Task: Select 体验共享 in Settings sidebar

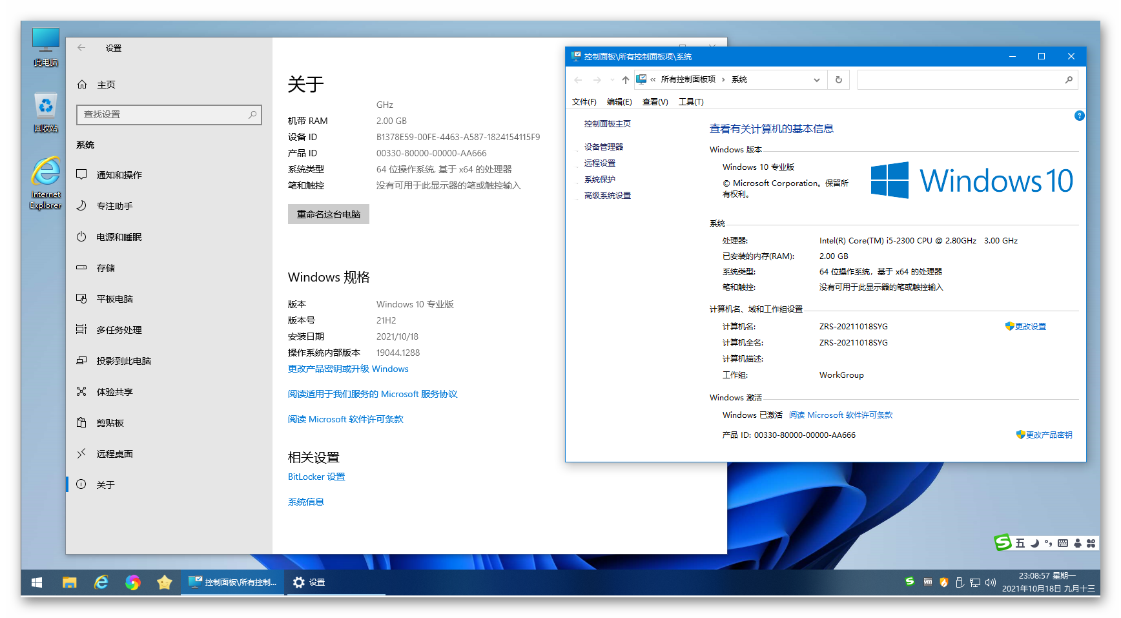Action: click(169, 392)
